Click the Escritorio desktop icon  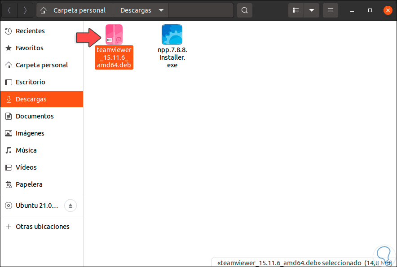click(x=9, y=82)
